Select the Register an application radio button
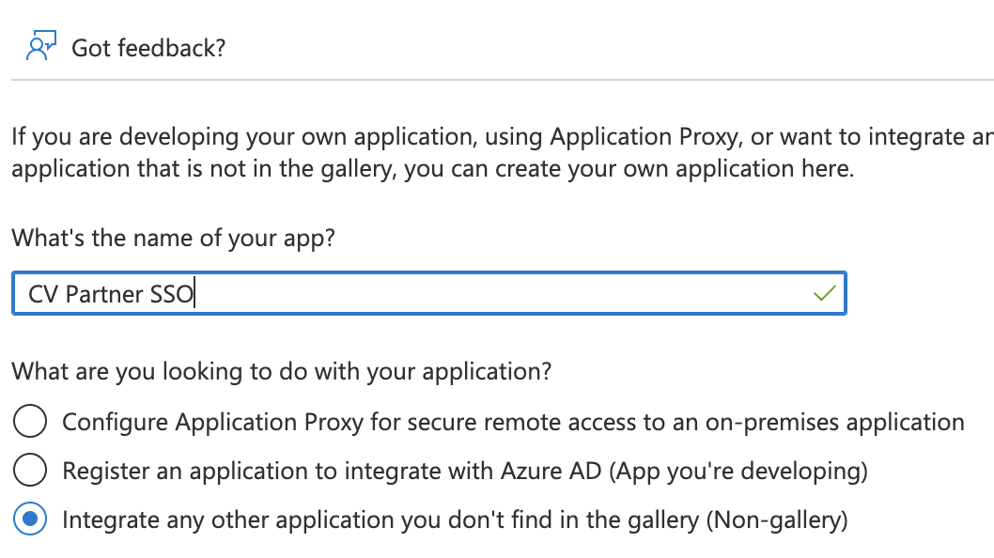This screenshot has height=558, width=994. coord(31,471)
